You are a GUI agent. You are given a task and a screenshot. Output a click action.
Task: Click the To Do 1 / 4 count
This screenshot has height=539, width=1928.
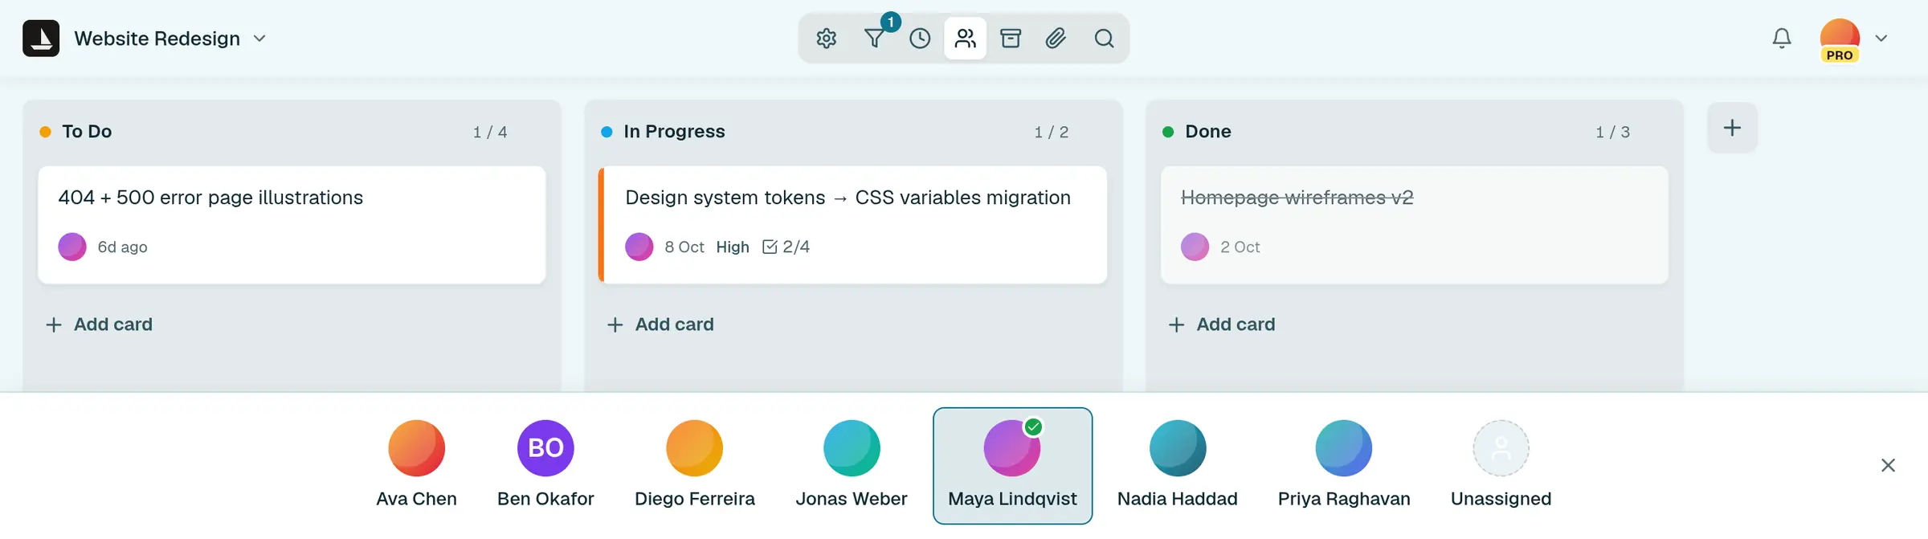[x=490, y=132]
